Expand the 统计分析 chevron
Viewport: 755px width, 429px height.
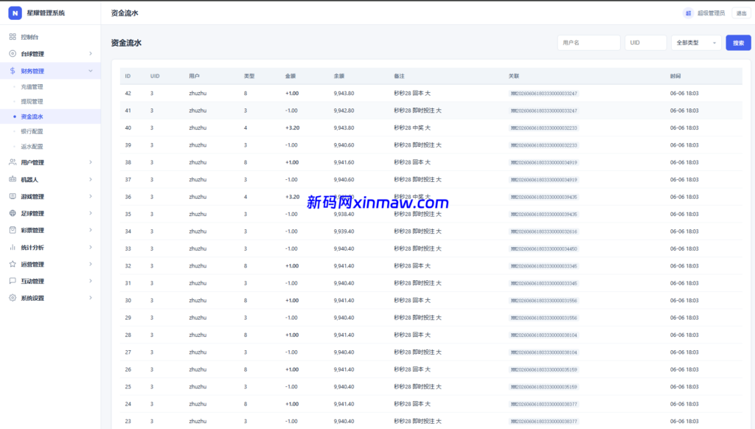[91, 247]
